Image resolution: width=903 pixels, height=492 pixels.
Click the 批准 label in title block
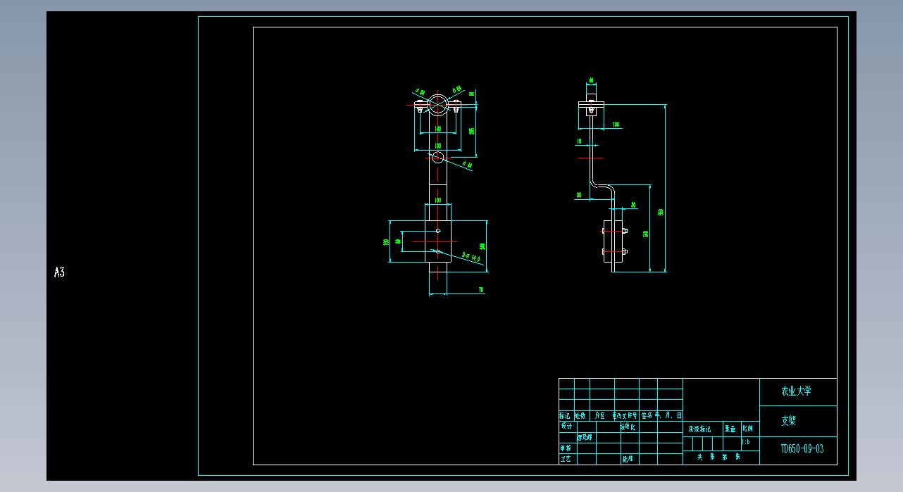coord(627,459)
